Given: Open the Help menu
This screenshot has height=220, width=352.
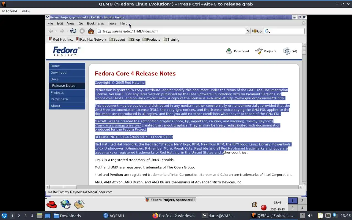Looking at the screenshot, I should coord(124,23).
